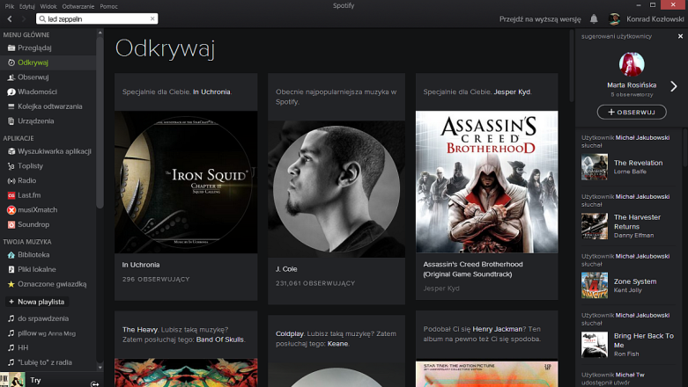Clear the search field with X
This screenshot has width=688, height=387.
pos(152,18)
